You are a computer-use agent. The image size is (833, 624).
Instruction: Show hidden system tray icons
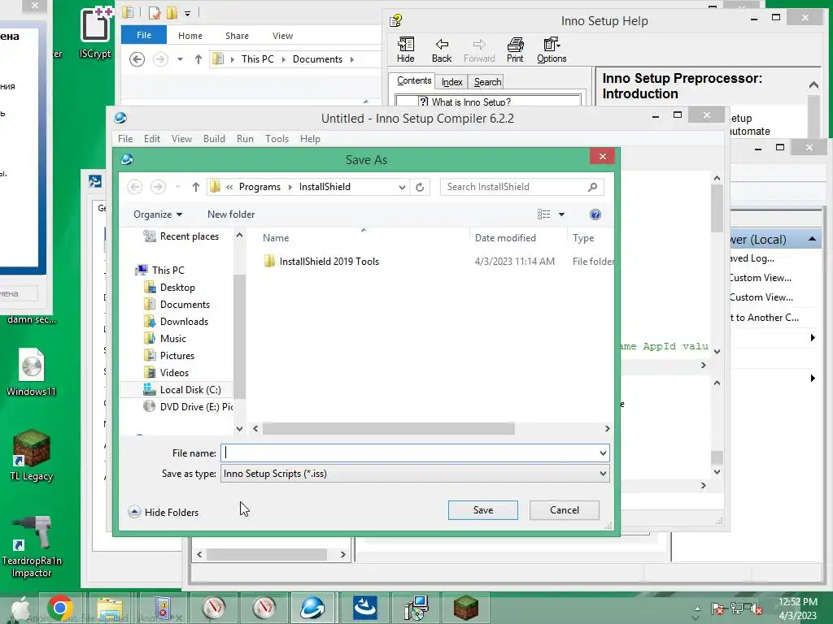[x=697, y=609]
